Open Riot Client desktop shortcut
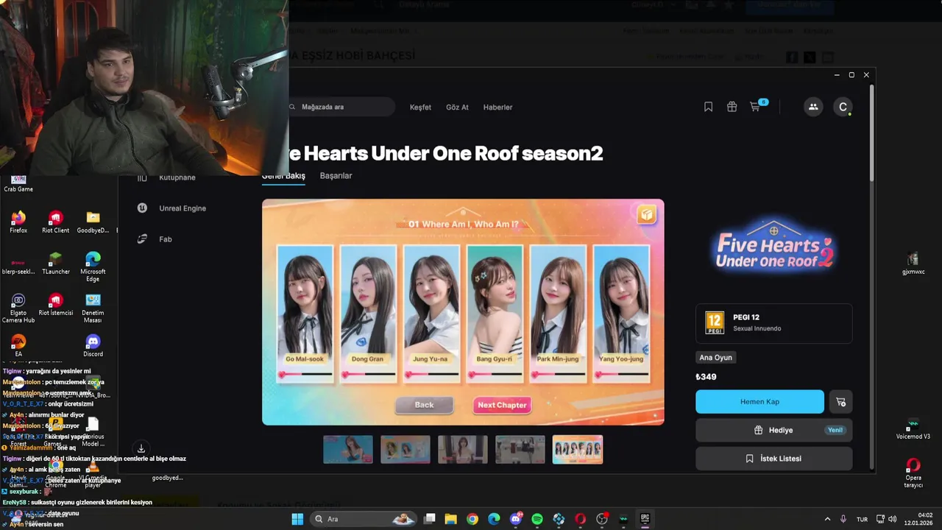 [x=55, y=222]
